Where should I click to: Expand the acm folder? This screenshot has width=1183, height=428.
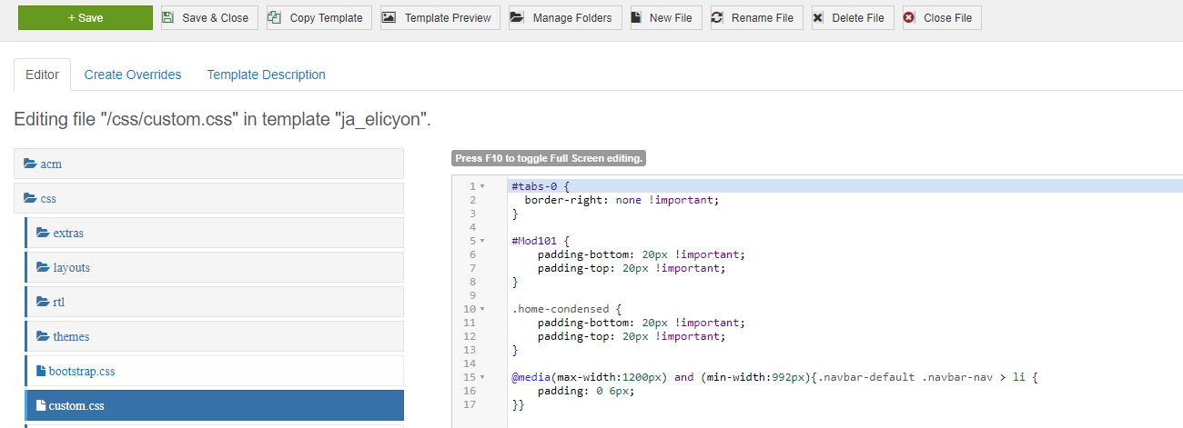pyautogui.click(x=51, y=164)
